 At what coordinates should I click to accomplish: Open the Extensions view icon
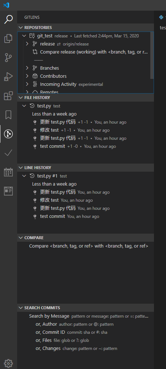coord(8,96)
